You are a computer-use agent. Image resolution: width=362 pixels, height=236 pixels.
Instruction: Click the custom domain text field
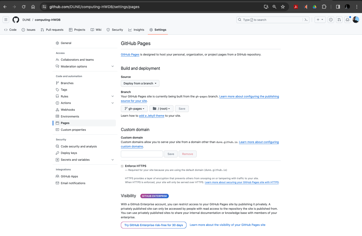point(142,154)
